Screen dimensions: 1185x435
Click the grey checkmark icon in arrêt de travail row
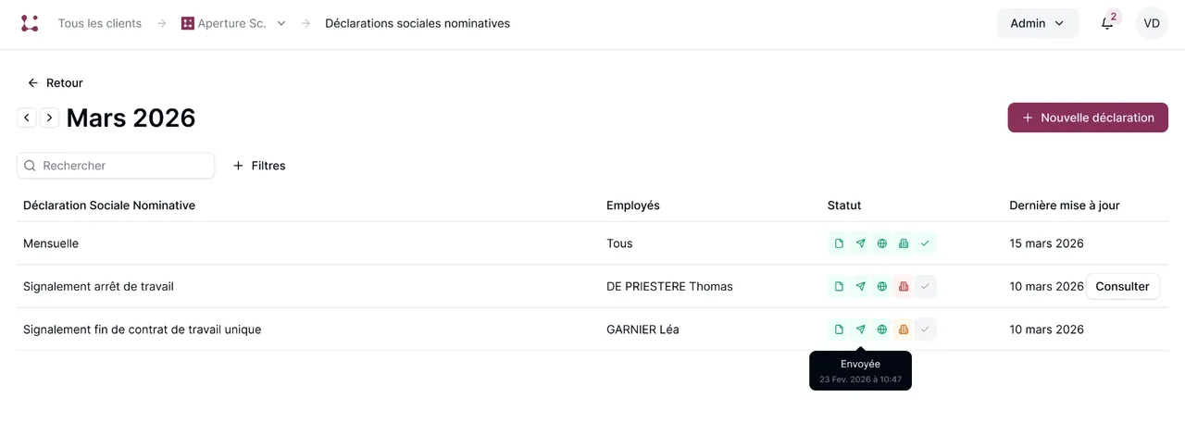pos(925,287)
